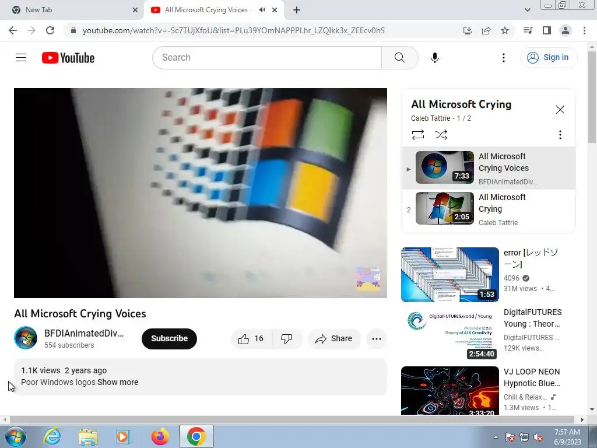597x448 pixels.
Task: Expand description with Show more
Action: 118,382
